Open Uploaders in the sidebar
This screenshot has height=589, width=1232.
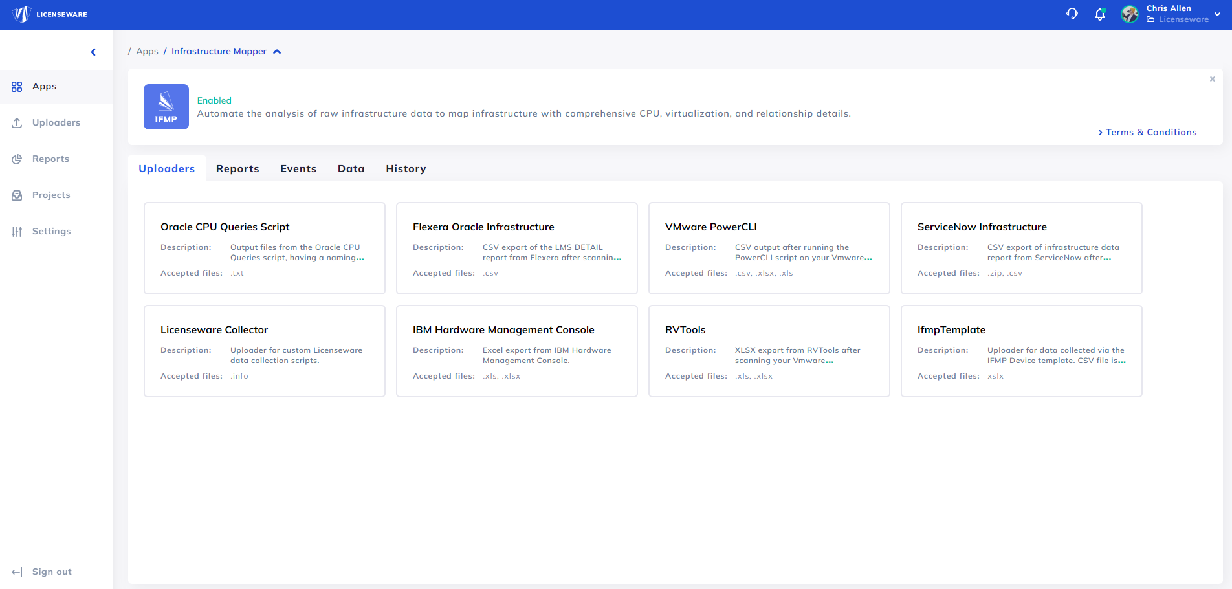pyautogui.click(x=56, y=123)
